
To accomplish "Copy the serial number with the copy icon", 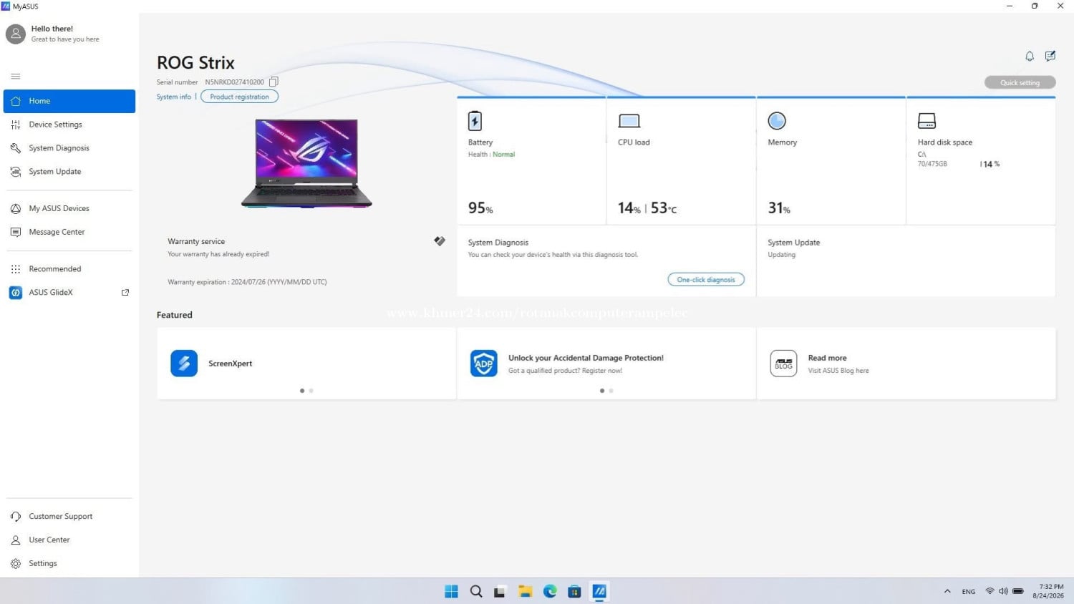I will coord(274,82).
